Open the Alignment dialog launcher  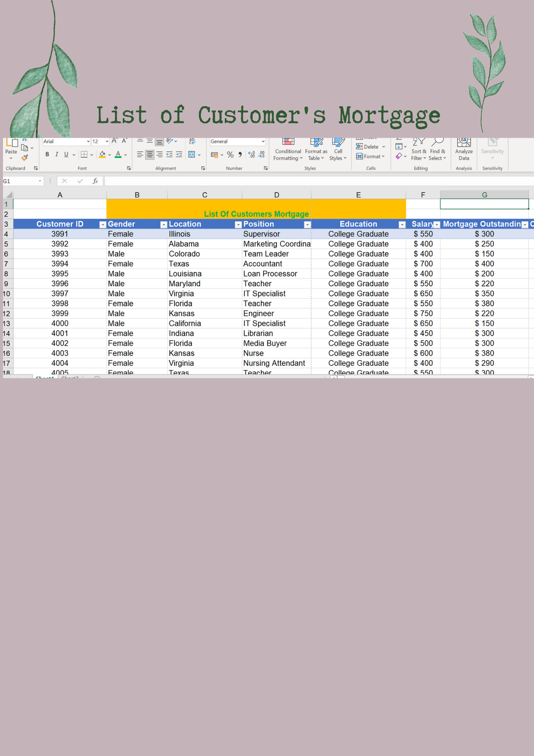(x=203, y=168)
